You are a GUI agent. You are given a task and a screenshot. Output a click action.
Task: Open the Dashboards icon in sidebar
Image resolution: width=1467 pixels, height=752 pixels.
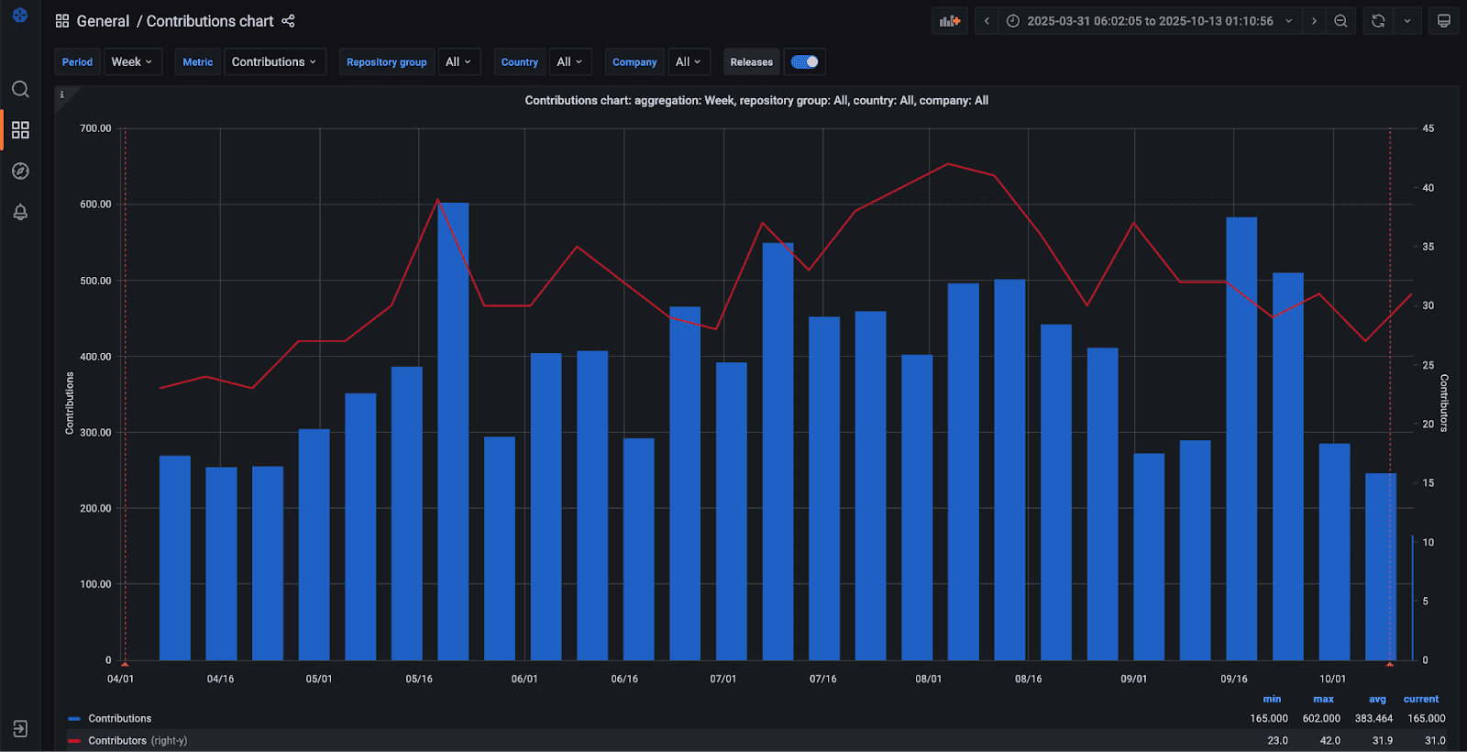click(20, 130)
